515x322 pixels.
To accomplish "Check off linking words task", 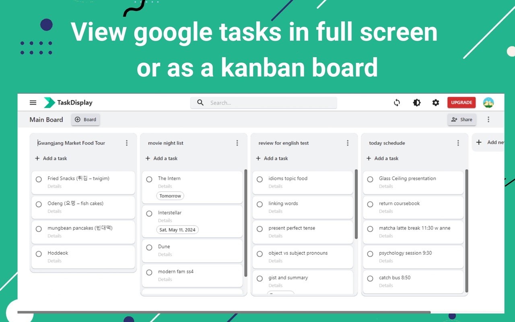I will point(260,204).
